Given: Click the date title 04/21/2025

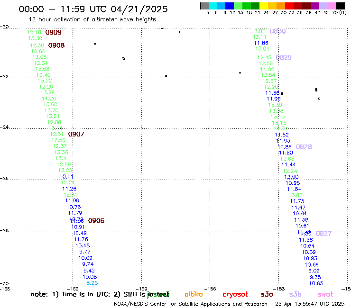Looking at the screenshot, I should 139,9.
